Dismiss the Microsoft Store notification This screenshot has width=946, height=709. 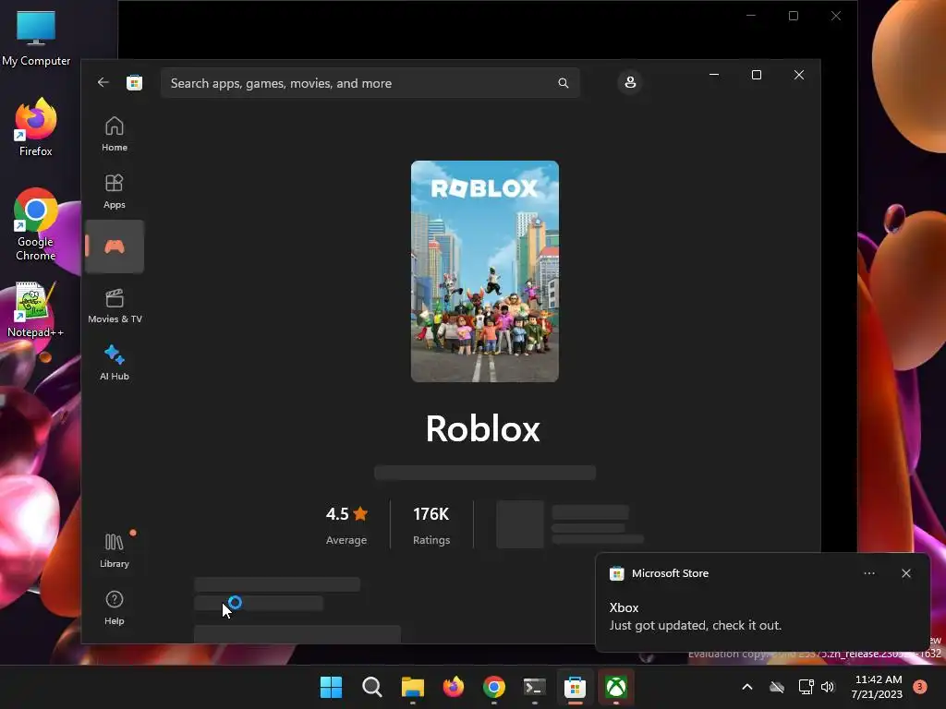click(905, 573)
